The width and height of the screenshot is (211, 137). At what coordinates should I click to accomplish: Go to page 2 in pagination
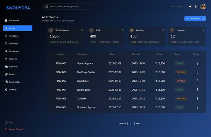pyautogui.click(x=133, y=123)
